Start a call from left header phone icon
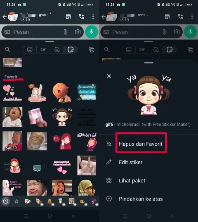198x222 pixels. pyautogui.click(x=82, y=17)
